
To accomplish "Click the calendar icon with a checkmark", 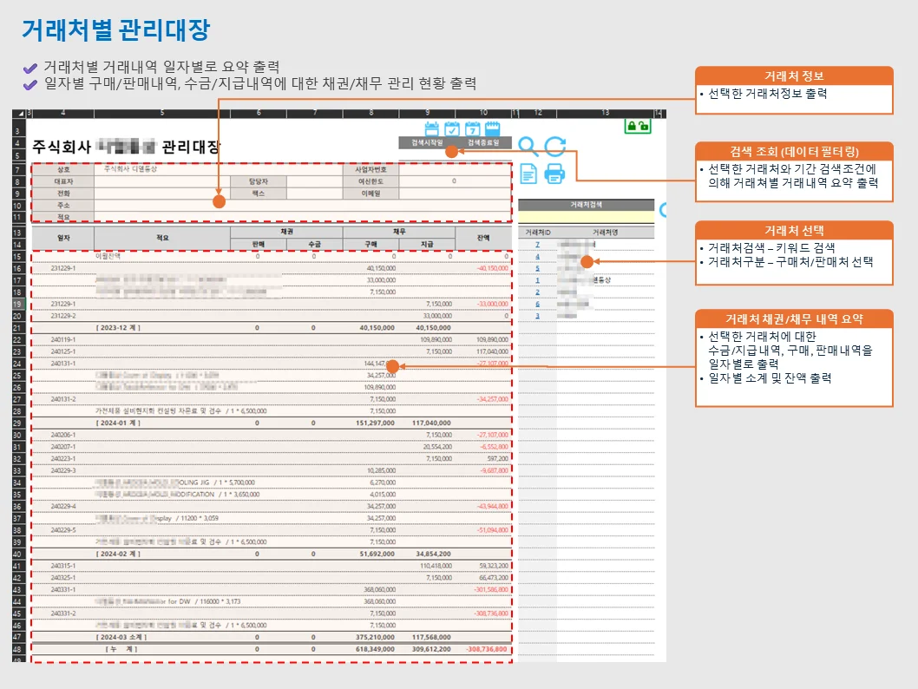I will [452, 128].
